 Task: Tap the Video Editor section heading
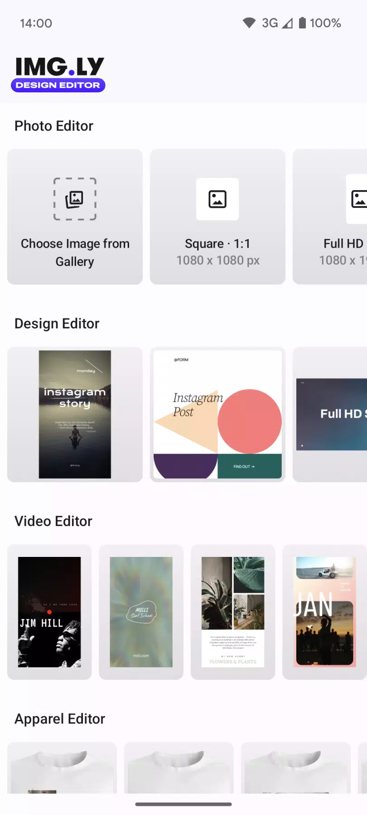53,521
